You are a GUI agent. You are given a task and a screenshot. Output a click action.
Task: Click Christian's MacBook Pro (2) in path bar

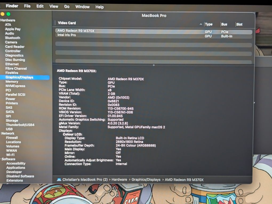pyautogui.click(x=85, y=180)
